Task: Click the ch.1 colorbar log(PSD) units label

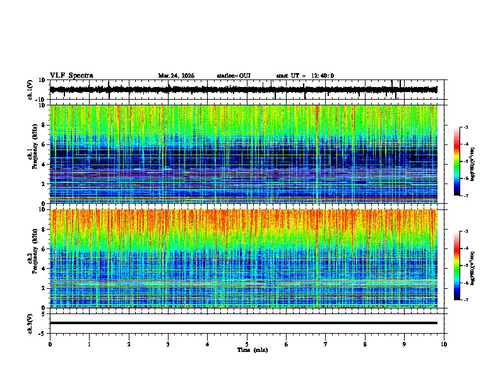Action: [473, 164]
